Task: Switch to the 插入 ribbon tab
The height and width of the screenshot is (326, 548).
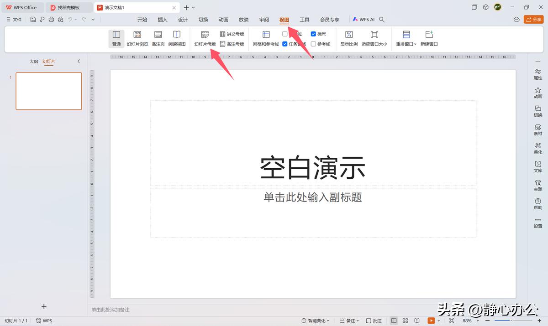Action: tap(163, 20)
